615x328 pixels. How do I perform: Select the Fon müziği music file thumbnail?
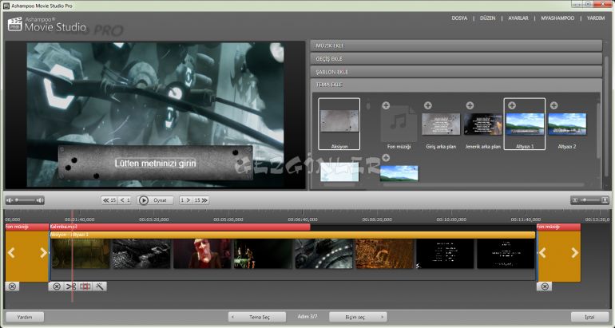click(x=399, y=124)
